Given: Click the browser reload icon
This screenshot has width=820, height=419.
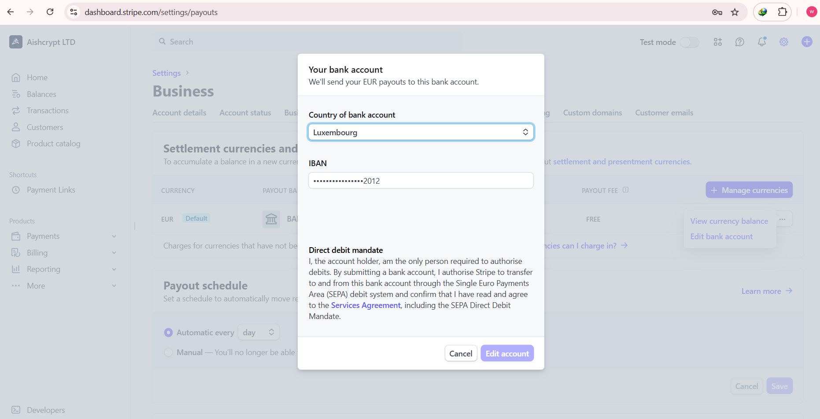Looking at the screenshot, I should (x=50, y=12).
